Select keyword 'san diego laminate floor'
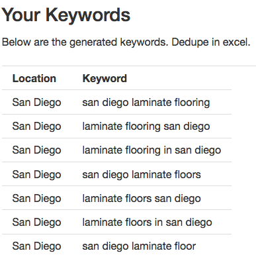This screenshot has height=255, width=256. (139, 246)
